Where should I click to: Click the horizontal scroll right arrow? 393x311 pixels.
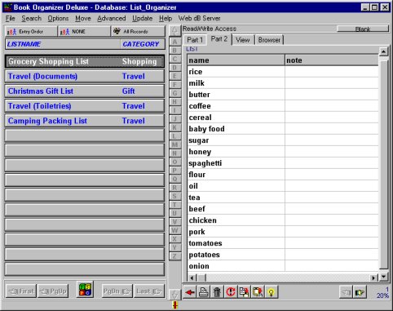(x=374, y=278)
